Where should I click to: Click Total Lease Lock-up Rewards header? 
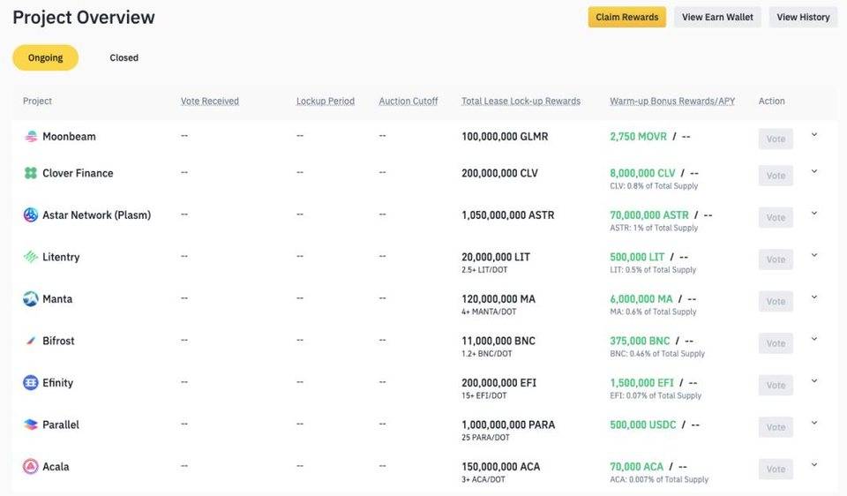point(521,101)
